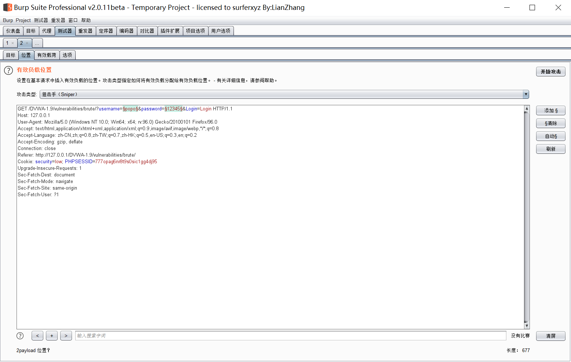Click the Sec-Fetch-Site: same-origin line

47,188
